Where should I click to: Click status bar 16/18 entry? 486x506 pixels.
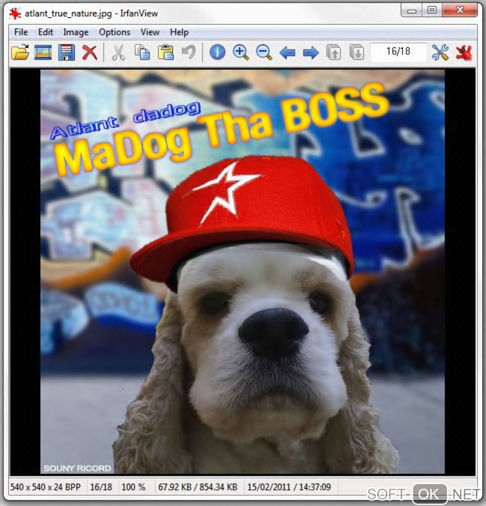point(101,486)
